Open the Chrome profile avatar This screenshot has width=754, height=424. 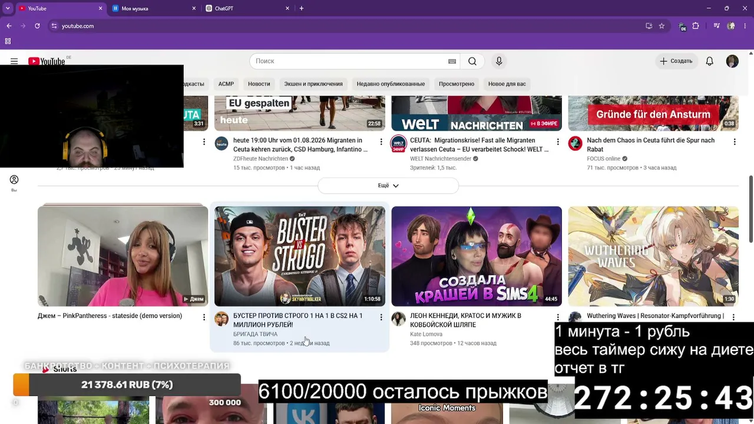[731, 26]
